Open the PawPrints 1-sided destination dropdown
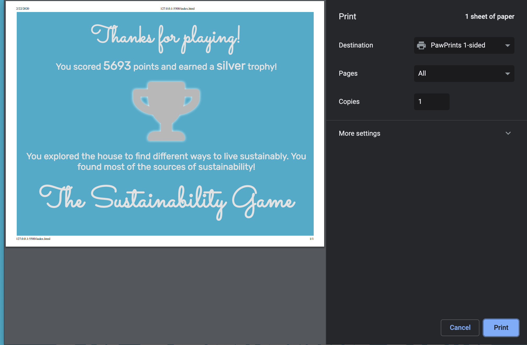Viewport: 527px width, 345px height. coord(464,45)
